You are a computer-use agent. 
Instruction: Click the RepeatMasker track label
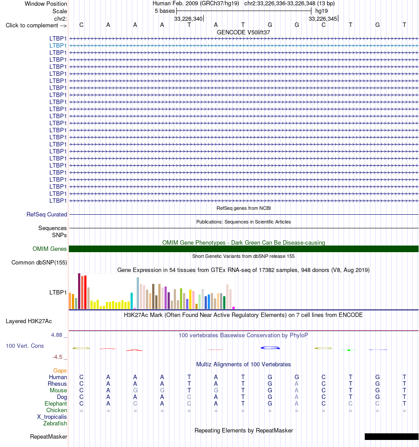49,437
